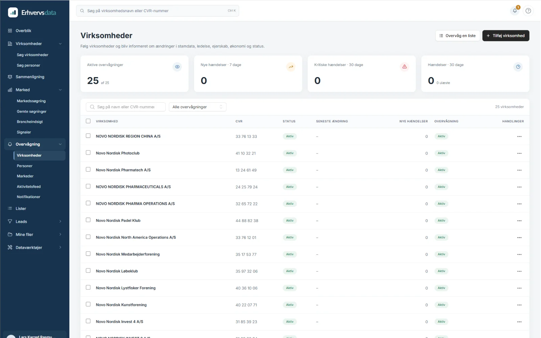This screenshot has width=541, height=338.
Task: Open the help question mark icon
Action: [528, 11]
